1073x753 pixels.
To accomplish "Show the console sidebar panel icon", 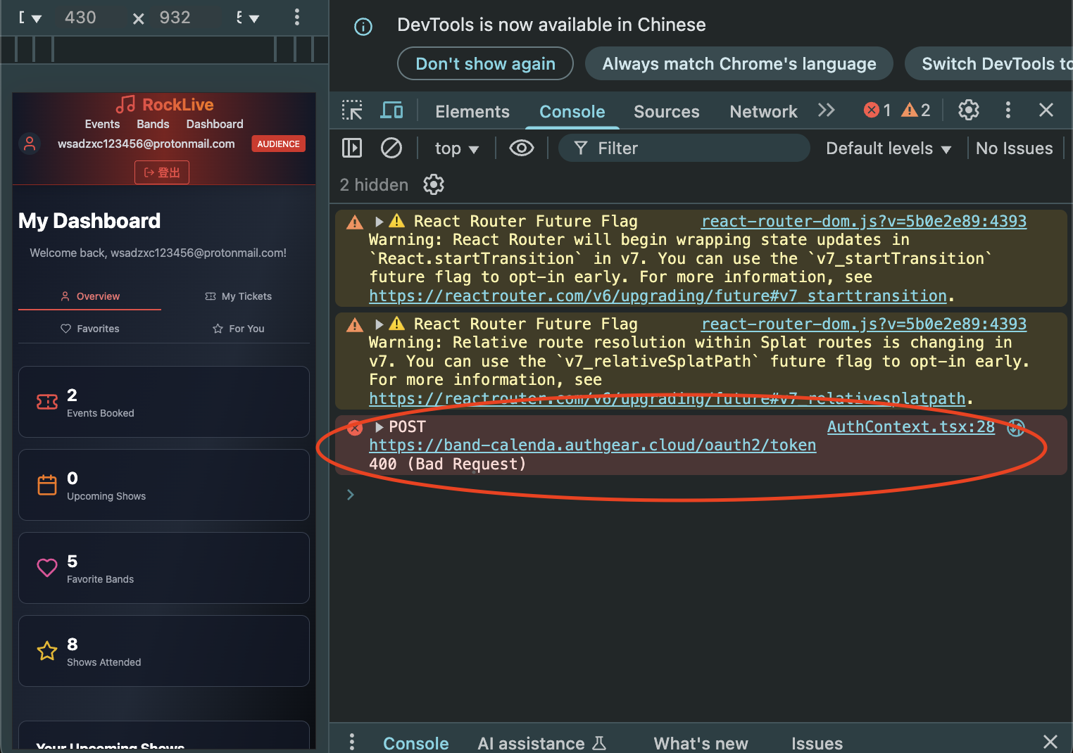I will 352,148.
